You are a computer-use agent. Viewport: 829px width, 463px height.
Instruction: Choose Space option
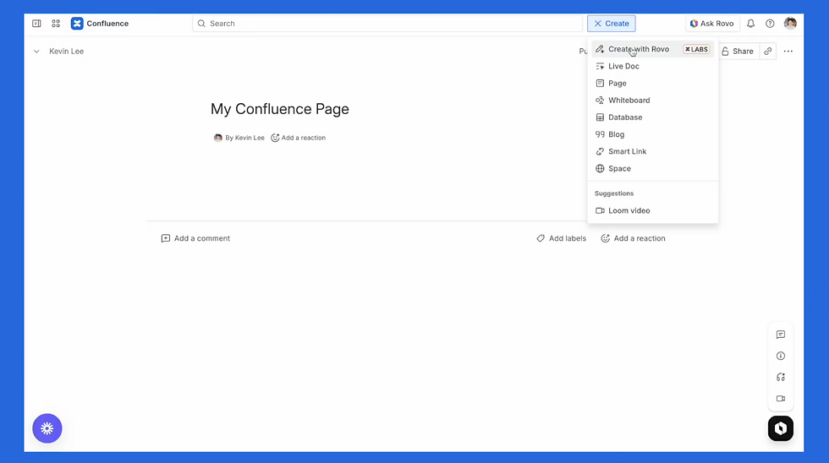653,168
